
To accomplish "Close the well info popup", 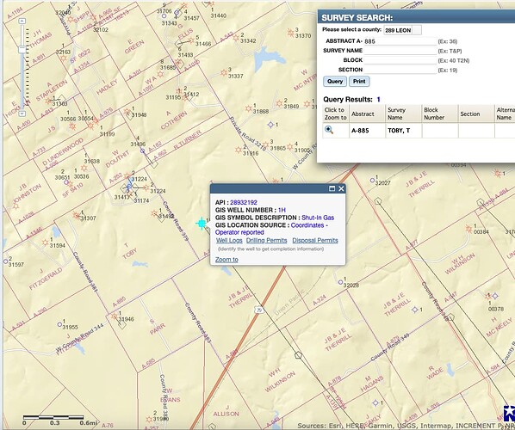I will [341, 188].
